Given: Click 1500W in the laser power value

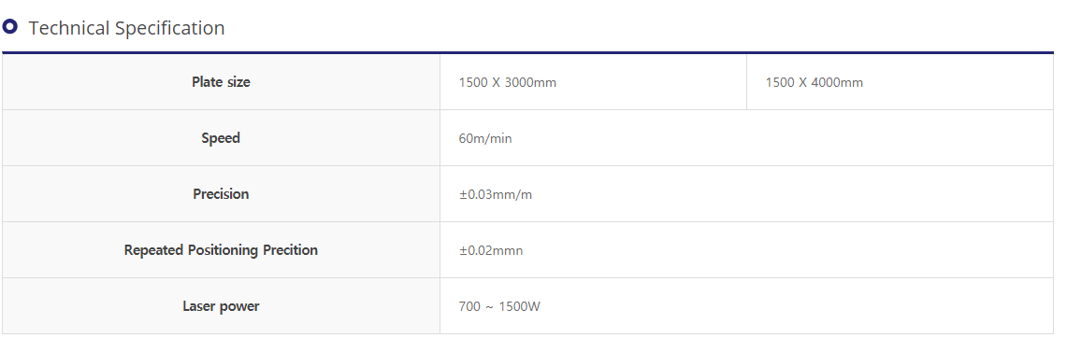Looking at the screenshot, I should pos(520,306).
